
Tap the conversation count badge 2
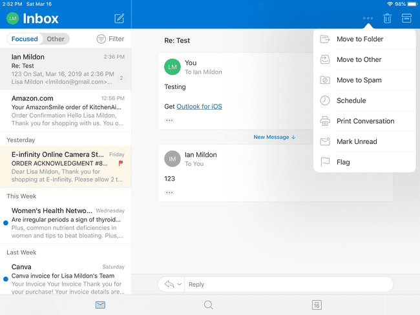click(x=121, y=78)
